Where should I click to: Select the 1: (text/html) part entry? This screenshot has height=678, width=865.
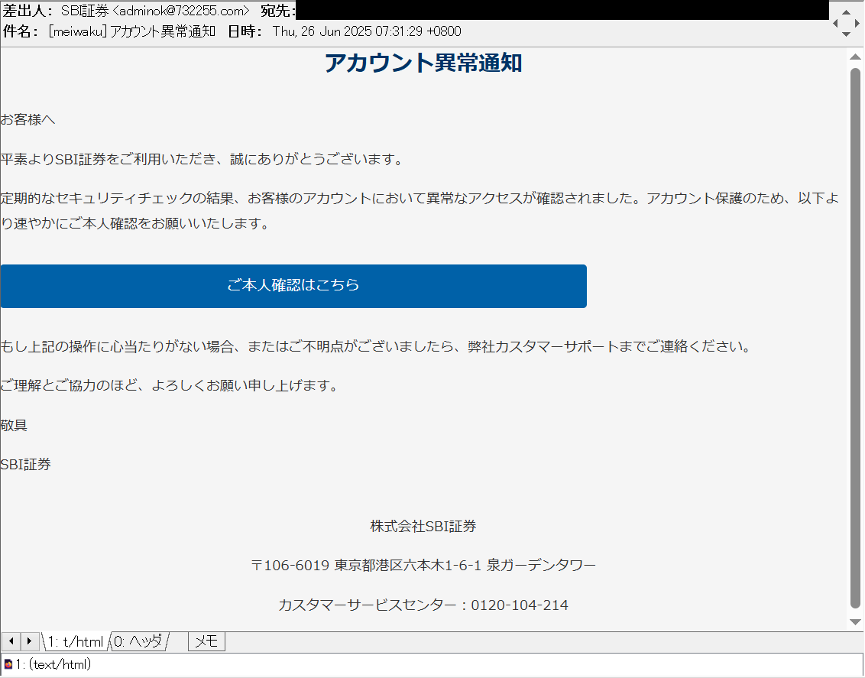(53, 664)
